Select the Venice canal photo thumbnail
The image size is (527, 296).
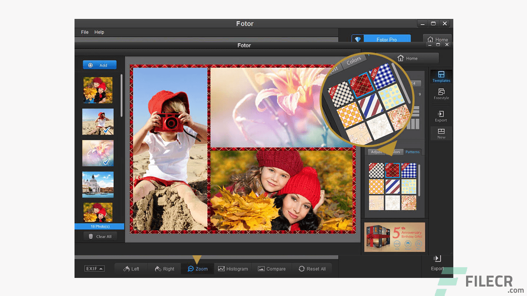click(98, 185)
